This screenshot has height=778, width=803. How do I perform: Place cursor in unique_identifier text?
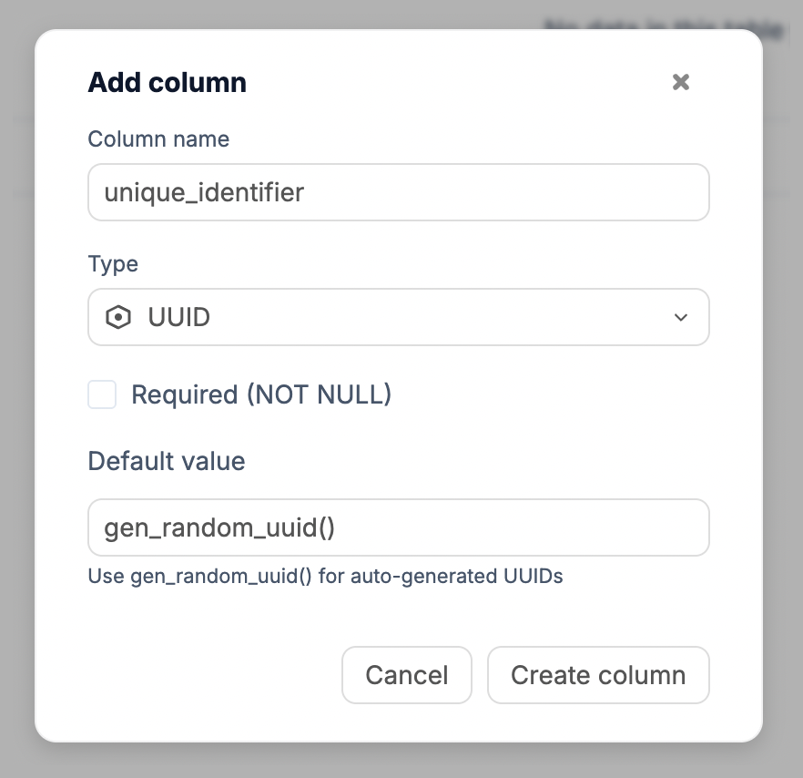[x=204, y=192]
